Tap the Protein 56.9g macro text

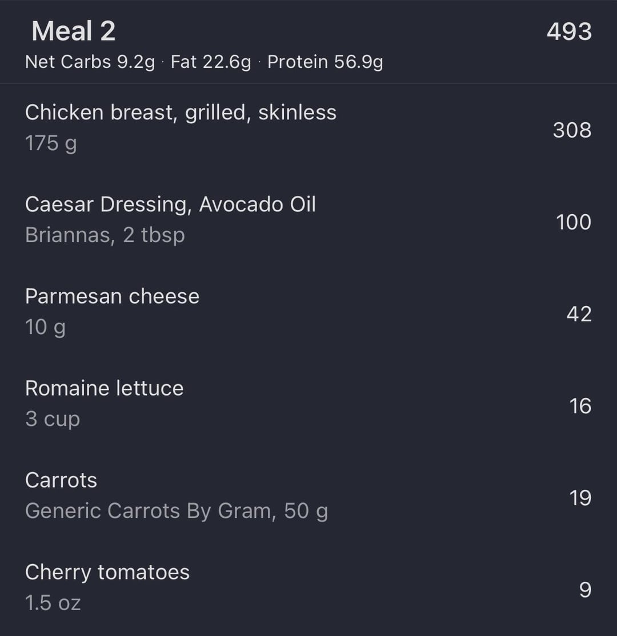(x=325, y=62)
